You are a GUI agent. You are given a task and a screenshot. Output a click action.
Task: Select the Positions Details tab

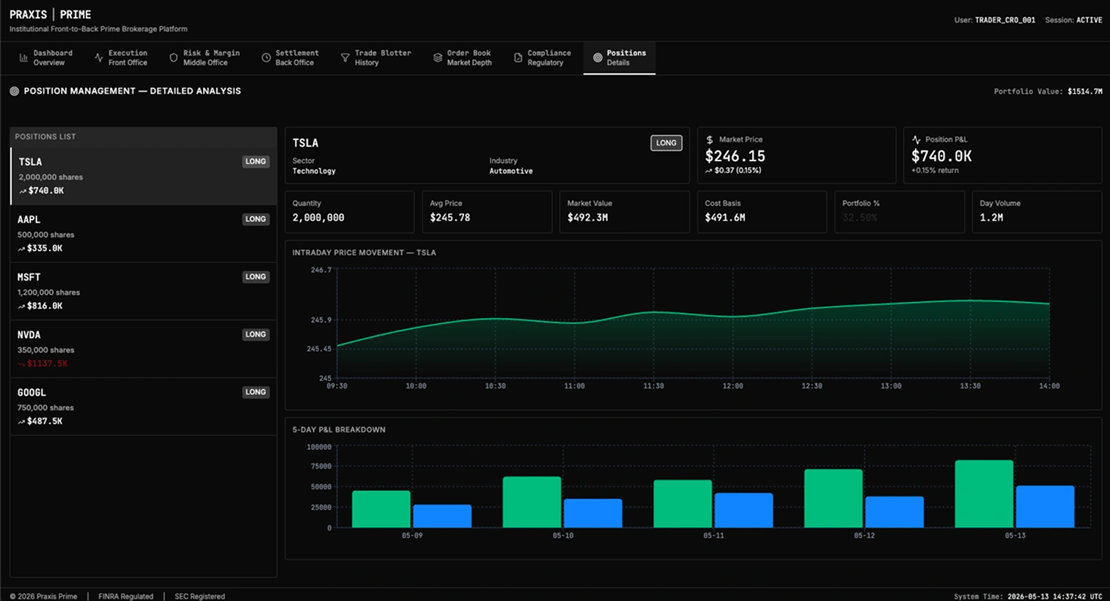(x=620, y=58)
